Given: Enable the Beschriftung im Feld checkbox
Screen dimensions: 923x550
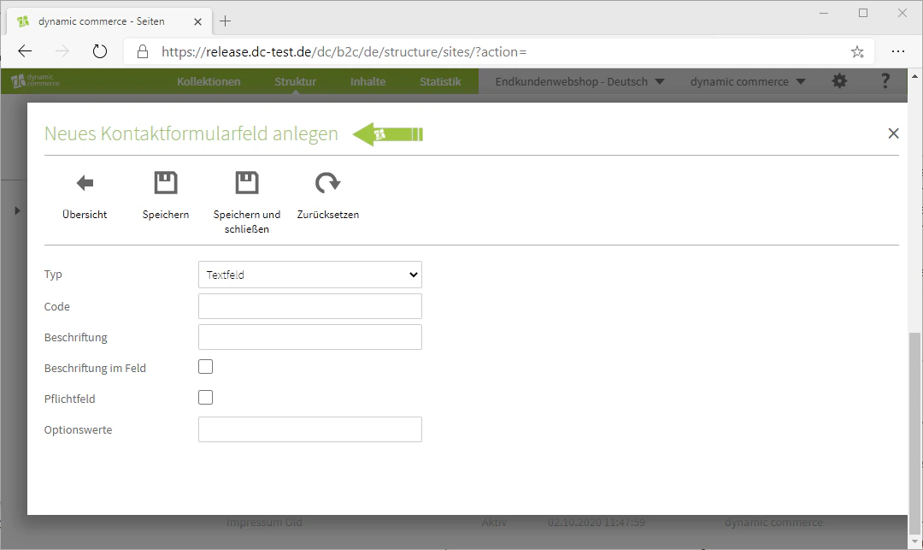Looking at the screenshot, I should 205,367.
